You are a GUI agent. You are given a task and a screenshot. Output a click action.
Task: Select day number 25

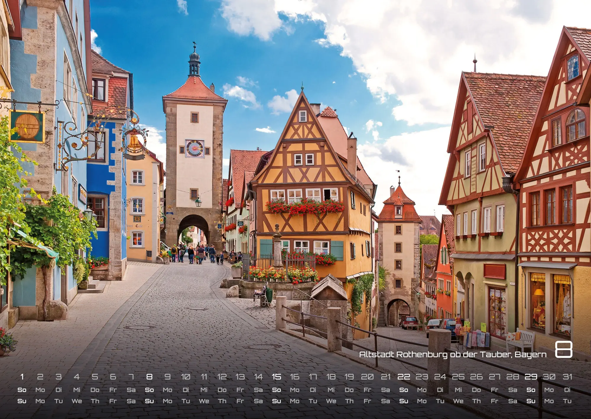tap(458, 377)
